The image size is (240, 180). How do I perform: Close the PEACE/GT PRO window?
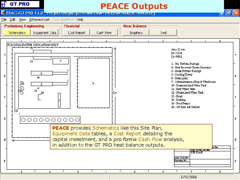click(236, 13)
